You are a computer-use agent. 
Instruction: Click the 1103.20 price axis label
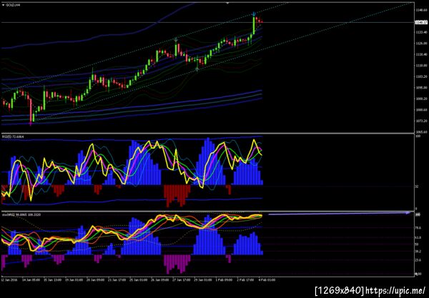point(421,76)
